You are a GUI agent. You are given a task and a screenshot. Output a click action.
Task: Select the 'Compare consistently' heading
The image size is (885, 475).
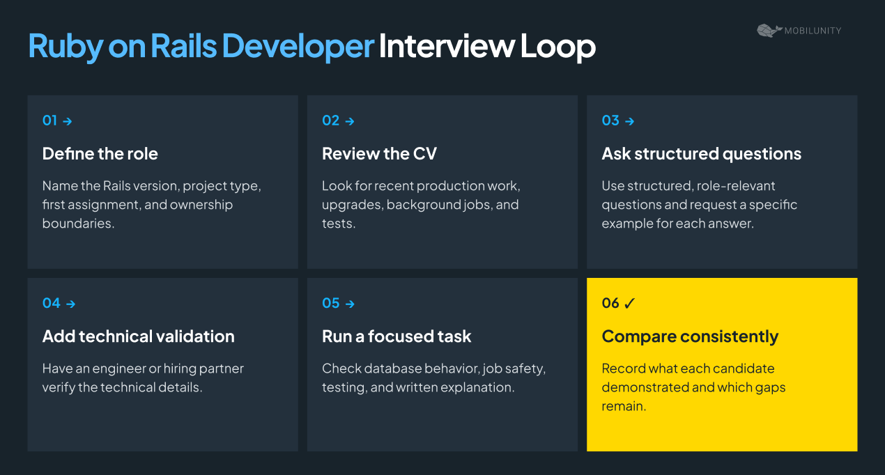click(690, 336)
